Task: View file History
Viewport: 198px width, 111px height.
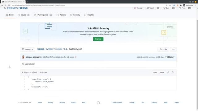Action: [x=170, y=57]
